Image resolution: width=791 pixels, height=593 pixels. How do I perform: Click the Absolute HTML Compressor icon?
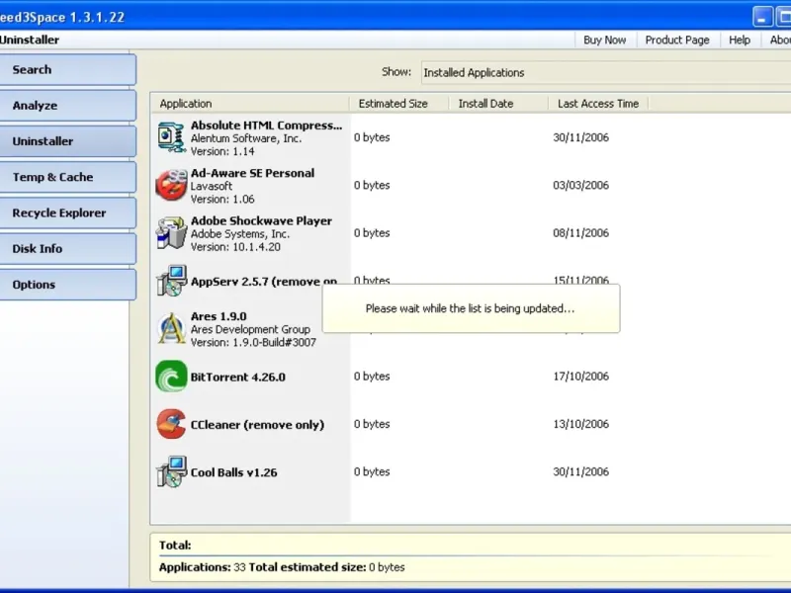coord(171,137)
